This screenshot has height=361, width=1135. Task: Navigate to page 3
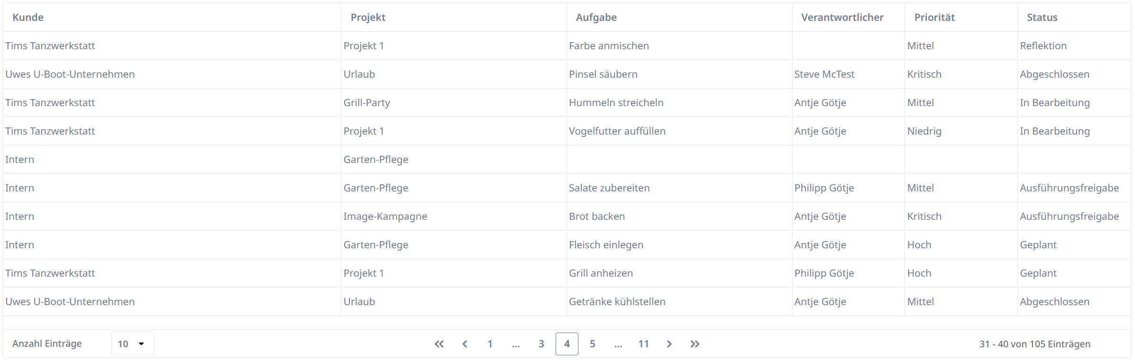pos(541,344)
